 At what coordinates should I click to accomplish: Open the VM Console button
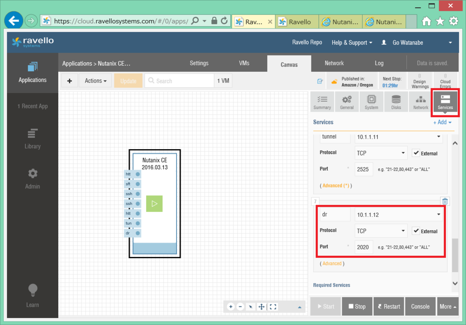coord(420,307)
